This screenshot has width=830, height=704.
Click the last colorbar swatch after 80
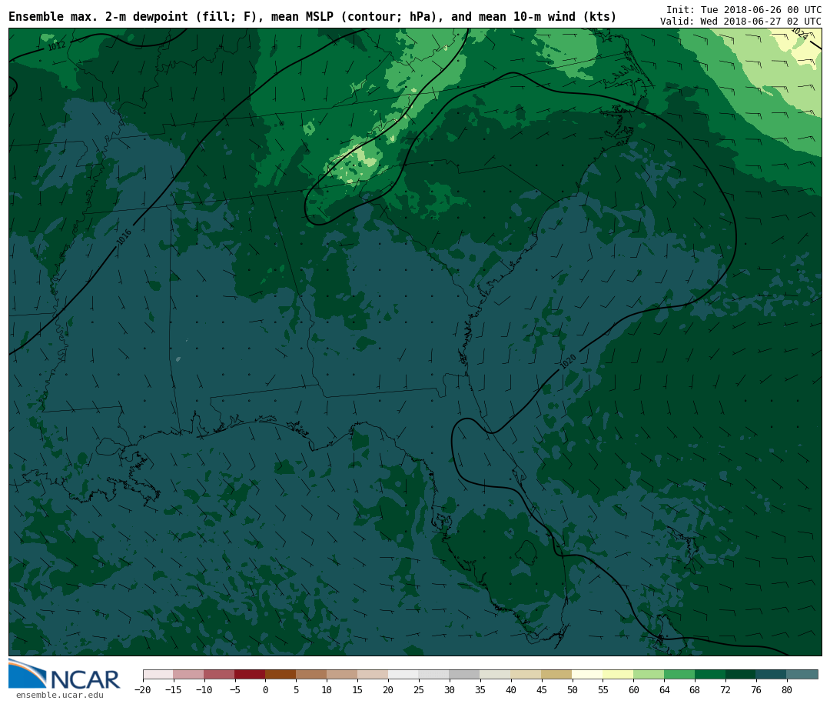802,674
